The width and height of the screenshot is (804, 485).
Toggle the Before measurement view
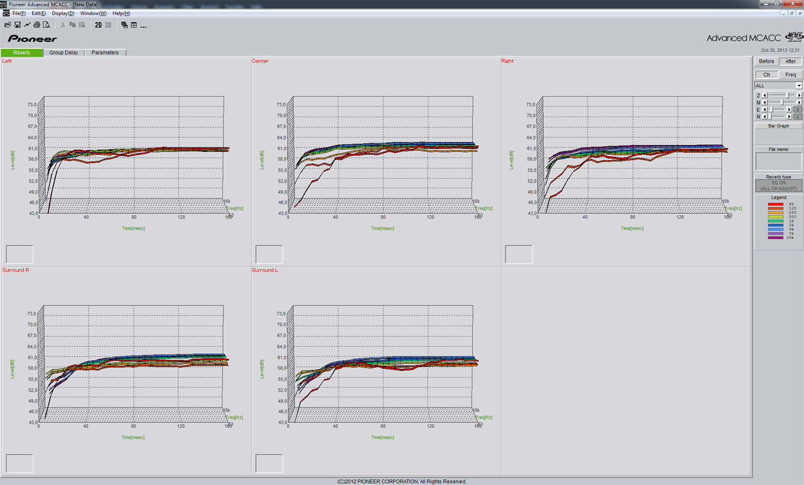click(766, 61)
